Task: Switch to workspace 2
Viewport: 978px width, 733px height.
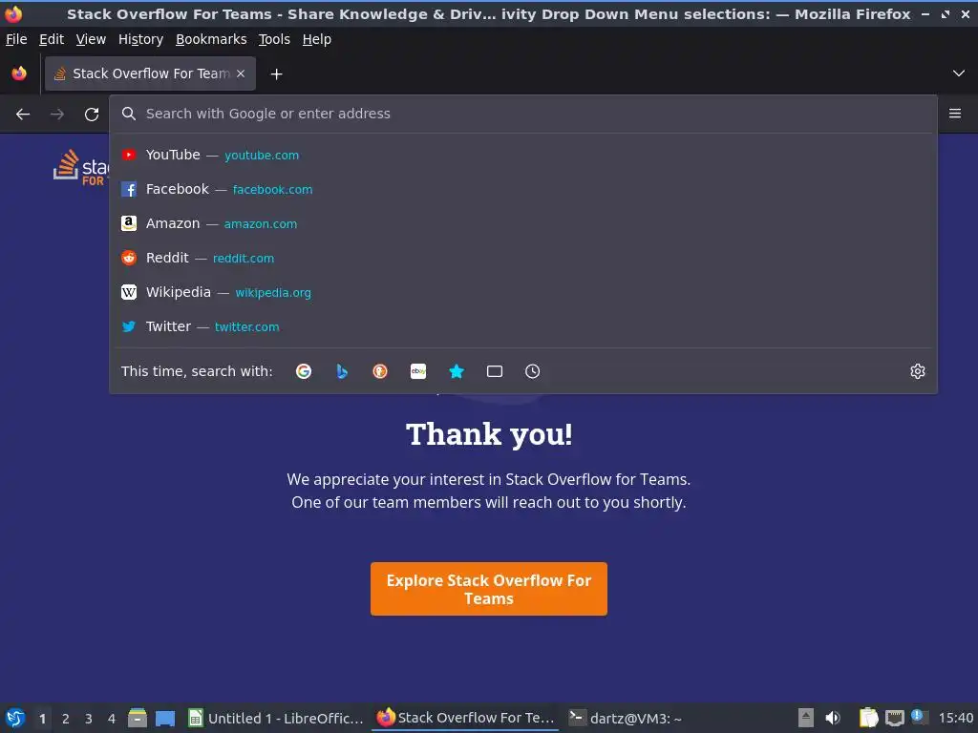Action: click(66, 719)
